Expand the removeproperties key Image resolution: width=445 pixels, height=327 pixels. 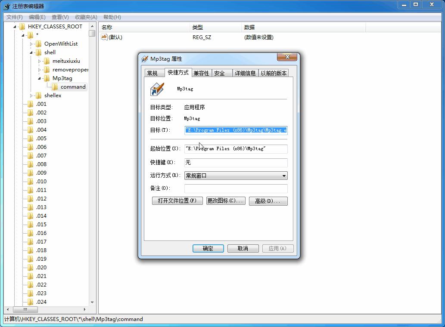click(40, 70)
